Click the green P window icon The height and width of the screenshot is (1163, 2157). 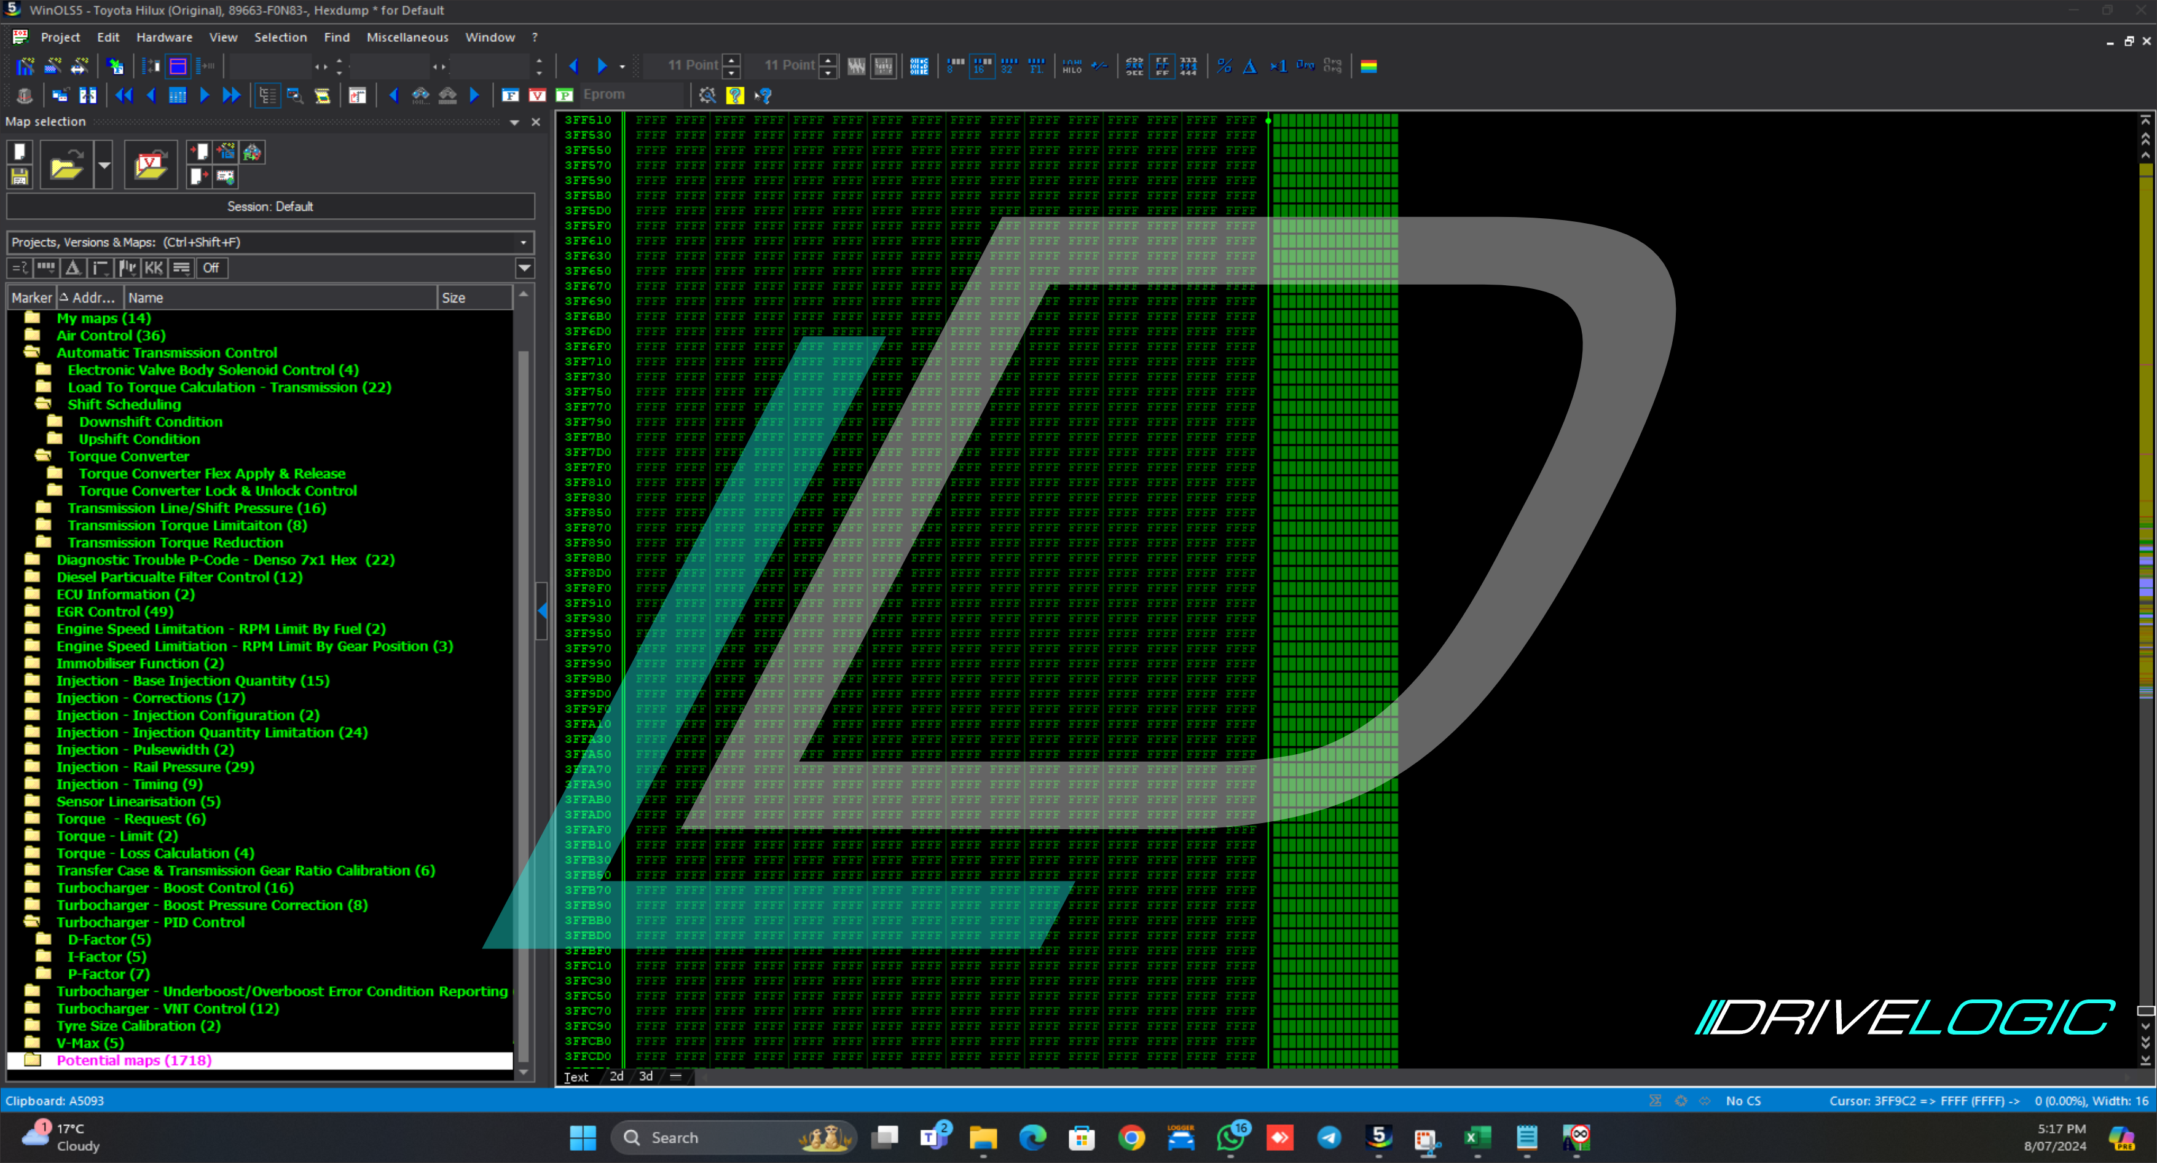coord(565,95)
